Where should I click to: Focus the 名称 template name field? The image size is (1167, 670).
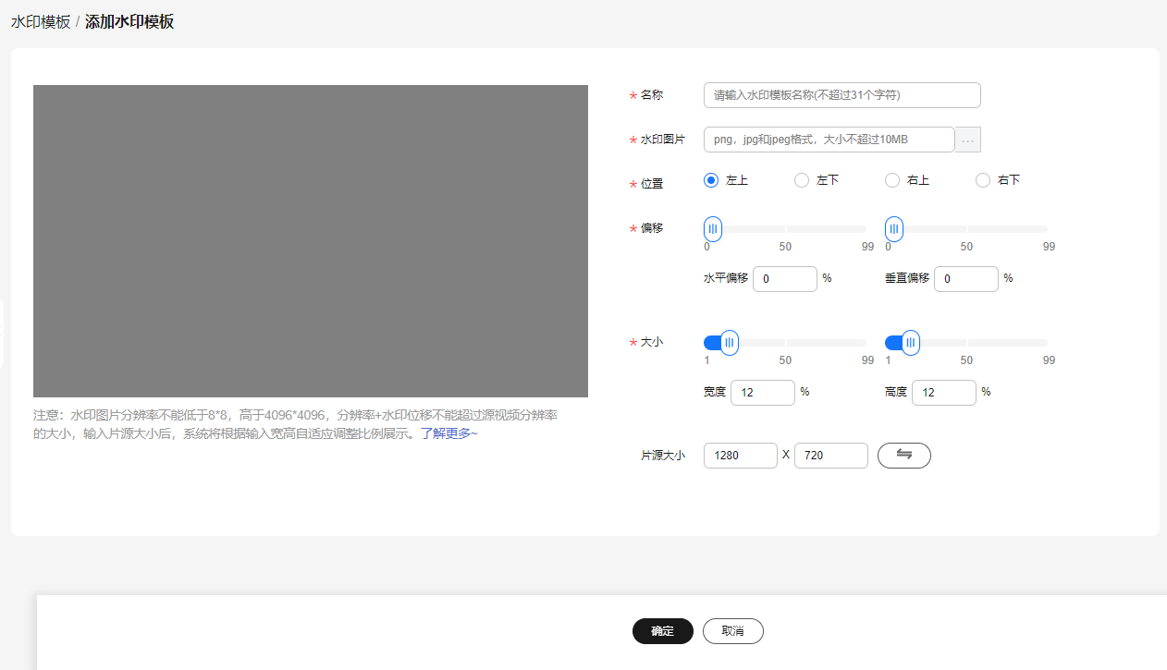(842, 95)
